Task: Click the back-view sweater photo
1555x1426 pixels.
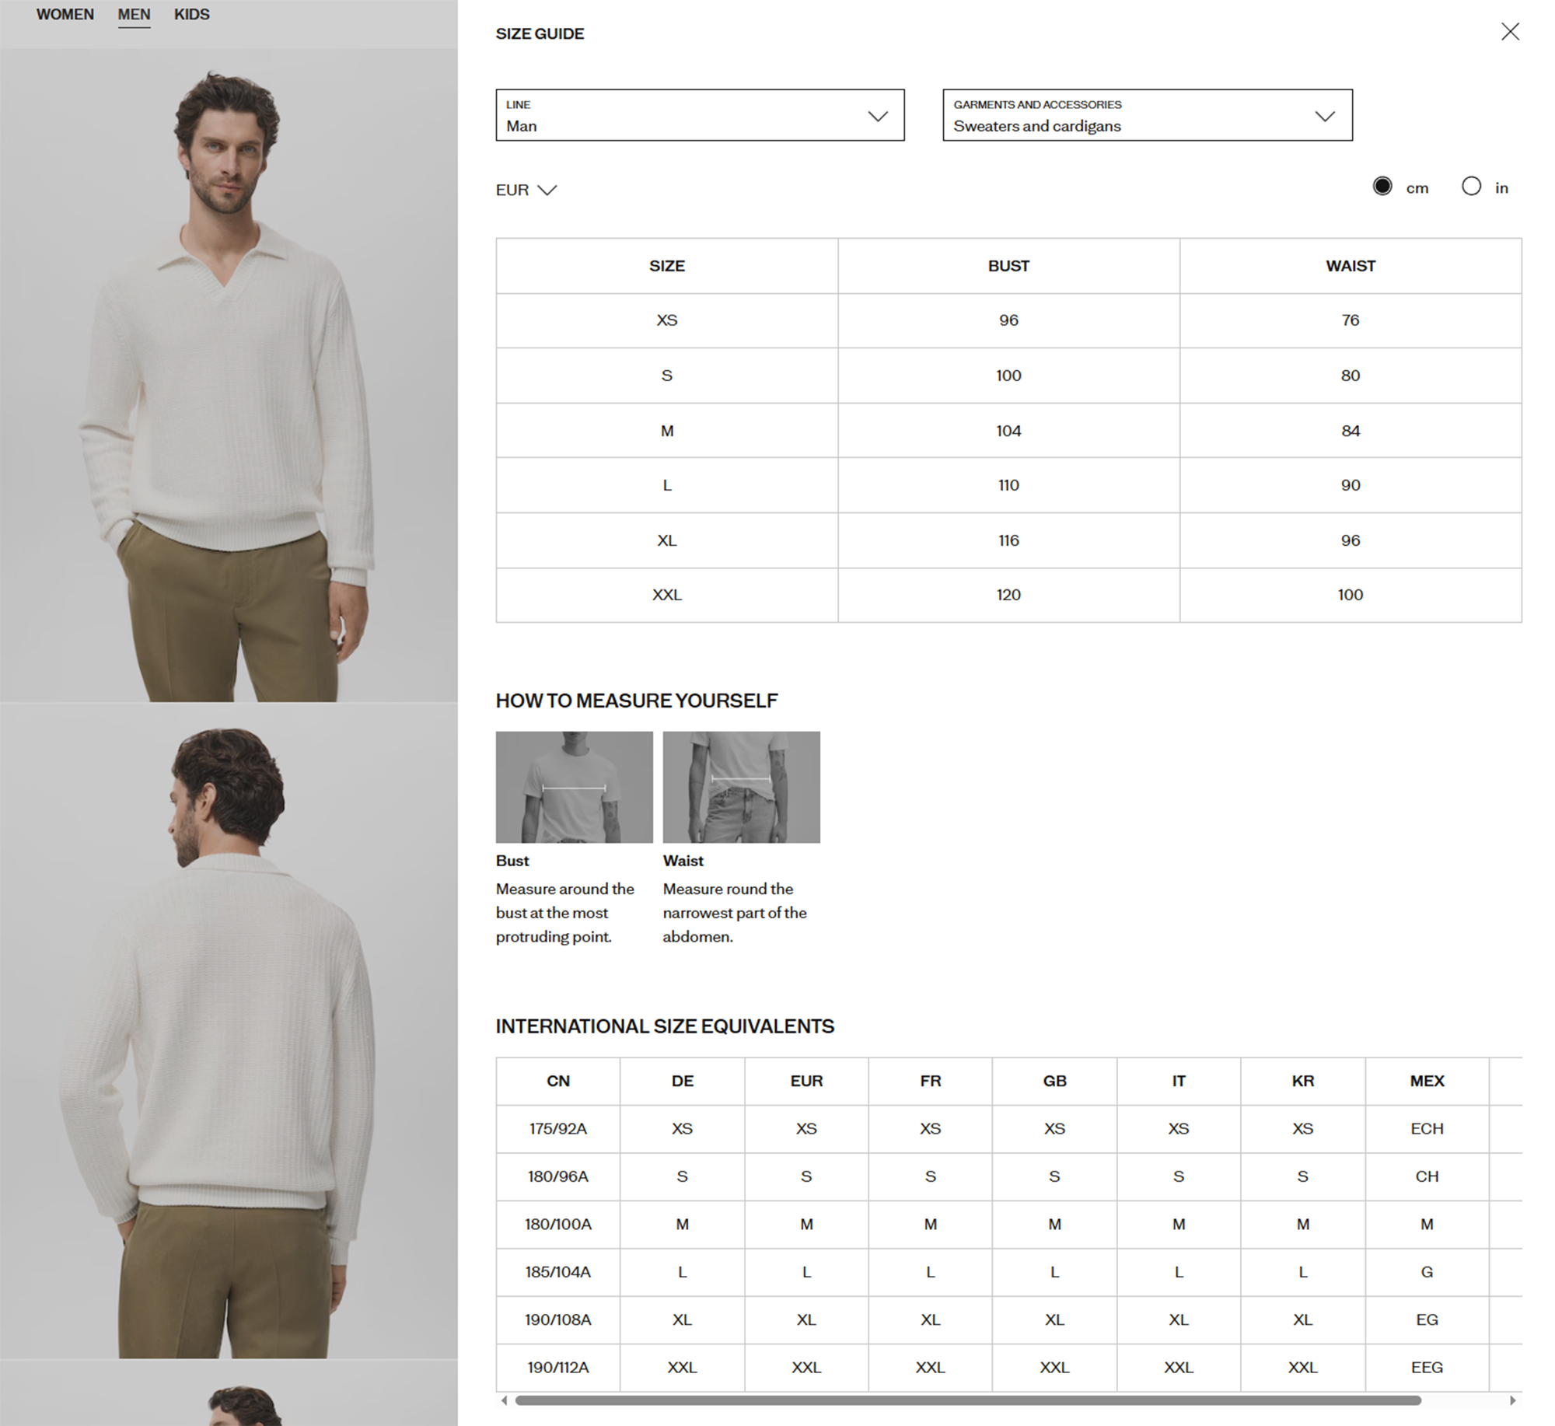Action: pyautogui.click(x=229, y=1030)
